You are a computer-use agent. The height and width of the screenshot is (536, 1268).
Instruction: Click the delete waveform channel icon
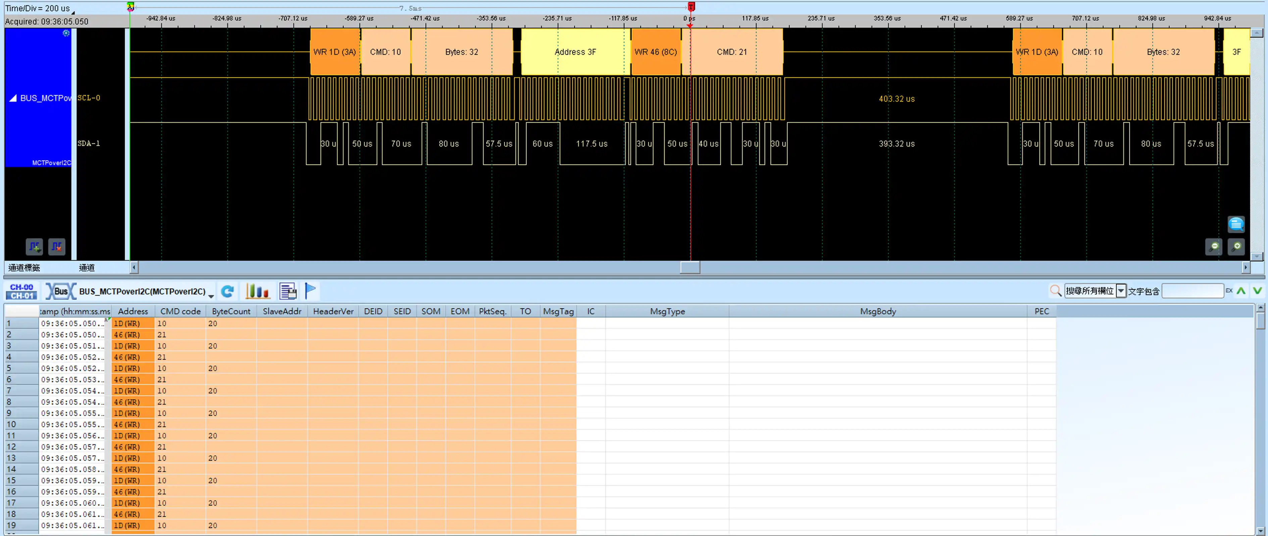click(x=57, y=246)
